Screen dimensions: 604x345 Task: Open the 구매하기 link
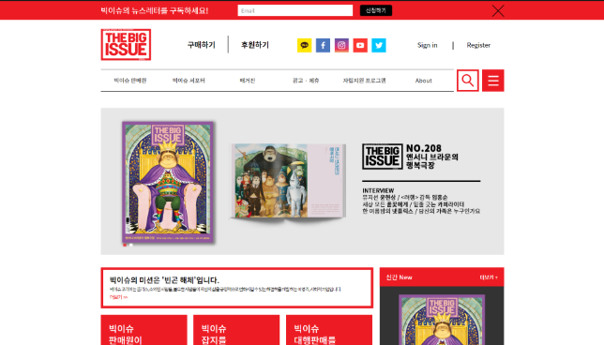(x=201, y=45)
